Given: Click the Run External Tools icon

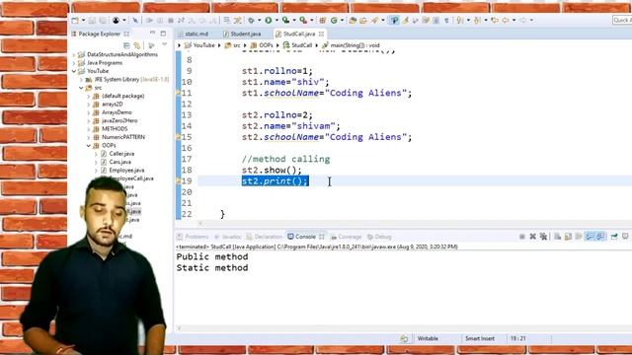Looking at the screenshot, I should [x=303, y=20].
